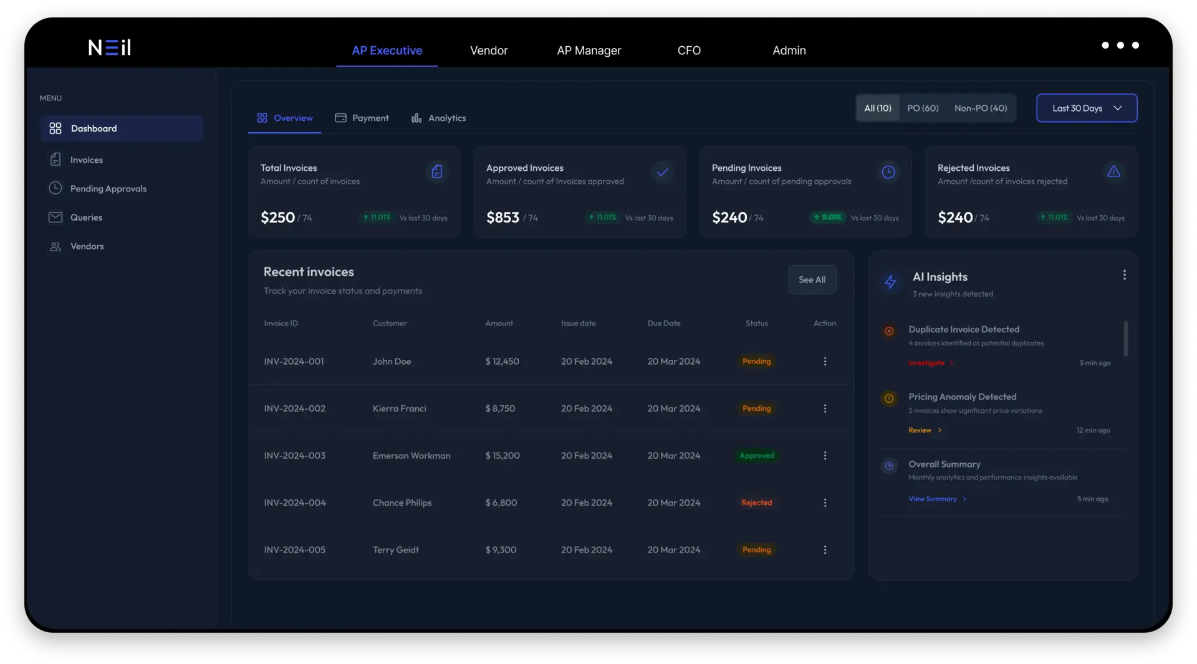Click the Amount column header
Screen dimensions: 1197x664
point(499,323)
